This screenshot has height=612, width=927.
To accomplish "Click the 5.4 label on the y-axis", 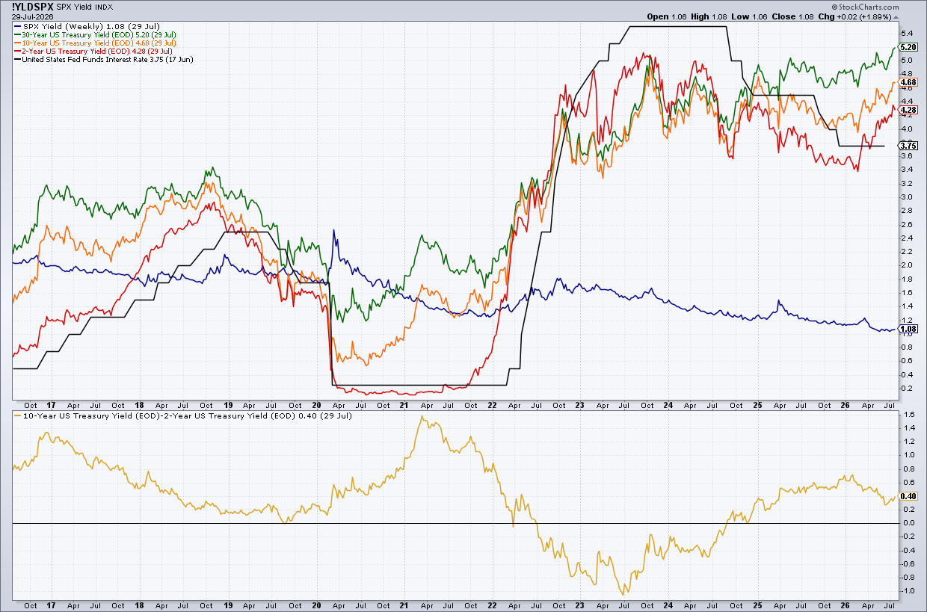I will [x=905, y=34].
